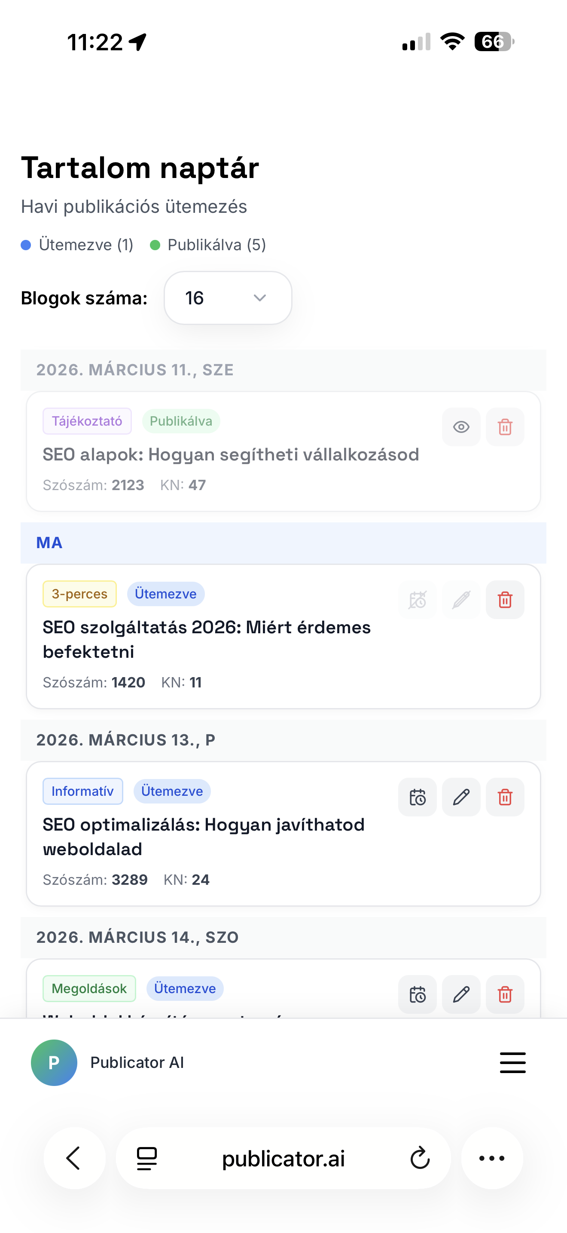The image size is (567, 1233).
Task: Toggle the Publikálva status filter
Action: point(210,245)
